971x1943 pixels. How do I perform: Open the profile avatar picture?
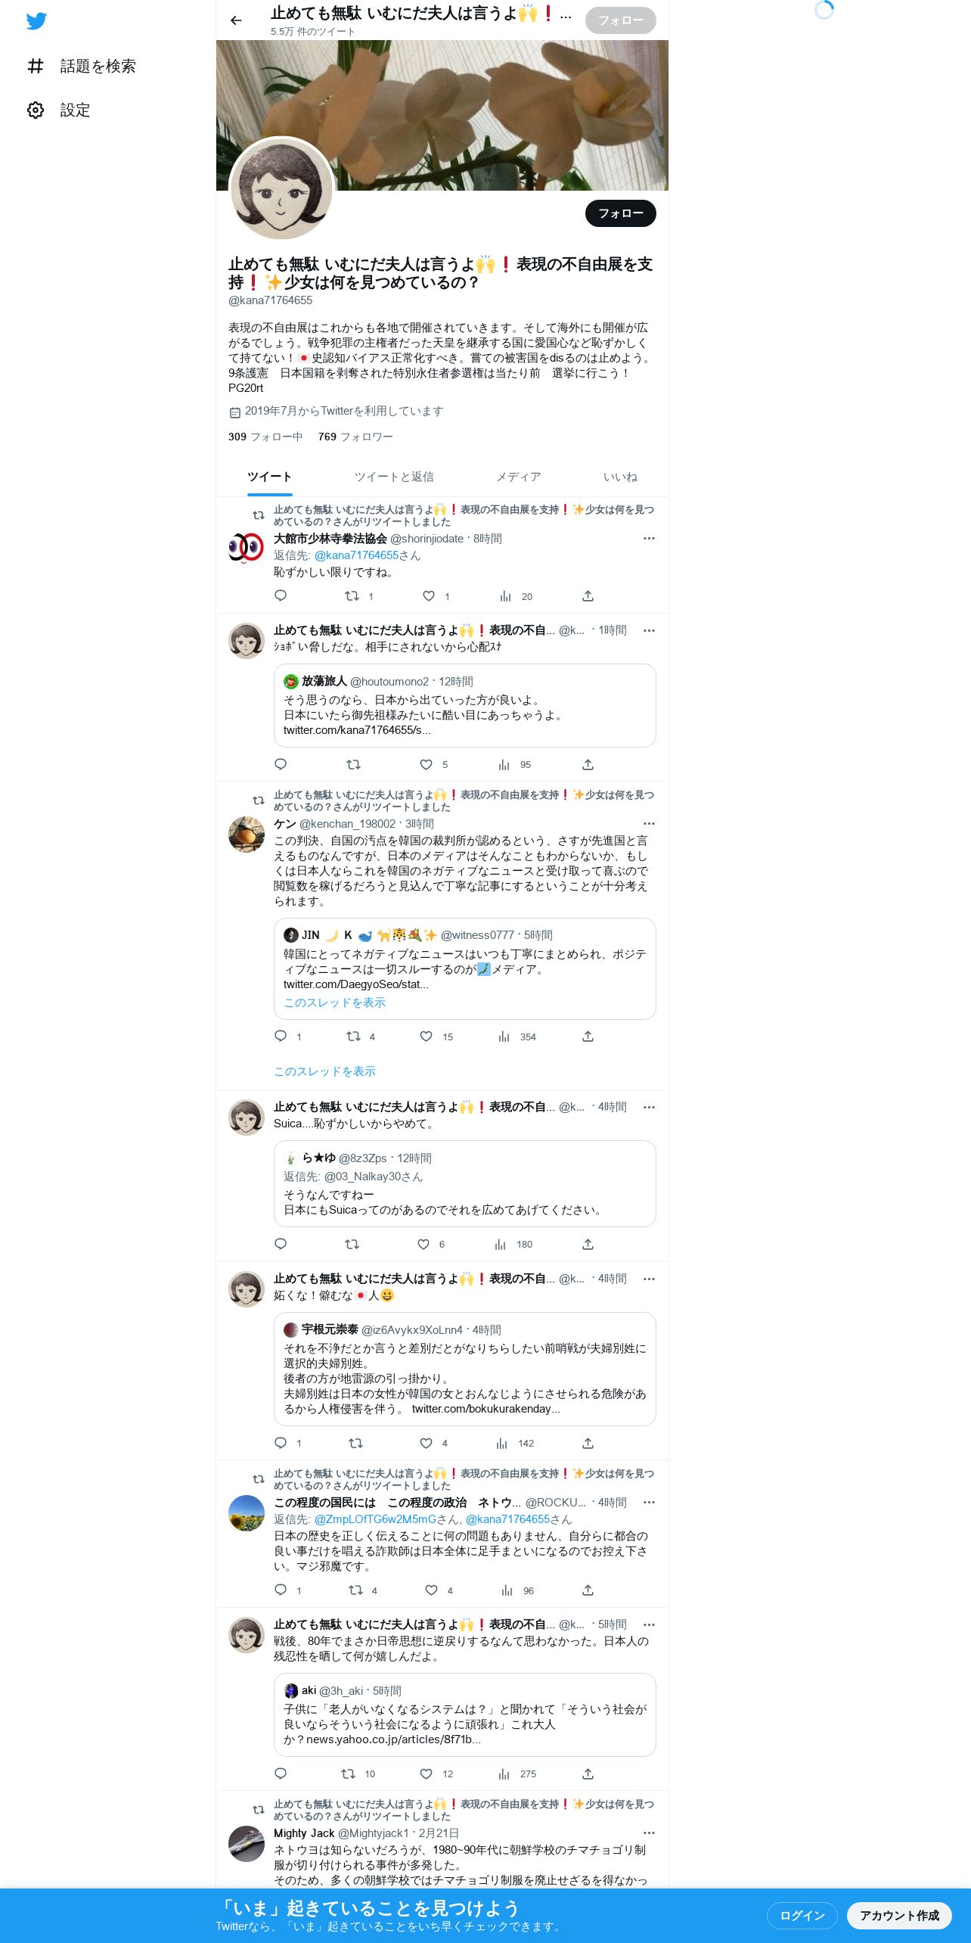281,190
